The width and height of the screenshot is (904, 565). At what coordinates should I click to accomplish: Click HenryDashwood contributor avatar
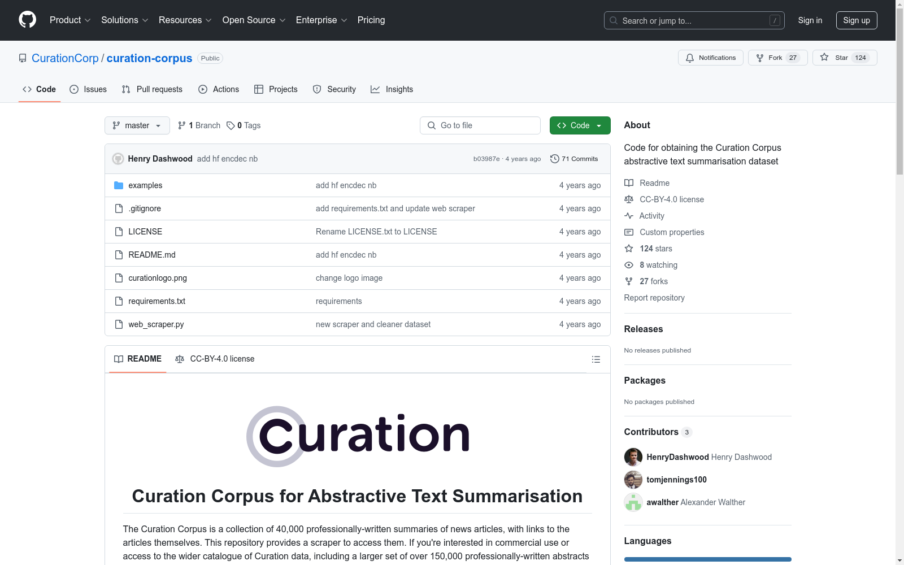point(633,457)
